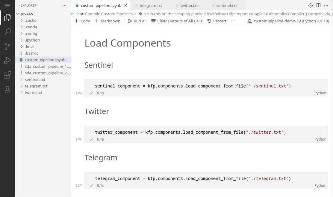Open notebook toolbar overflow ellipsis

(233, 21)
